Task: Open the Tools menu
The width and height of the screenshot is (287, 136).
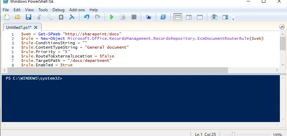Action: coord(43,10)
